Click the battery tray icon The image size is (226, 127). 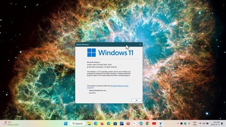[207, 123]
